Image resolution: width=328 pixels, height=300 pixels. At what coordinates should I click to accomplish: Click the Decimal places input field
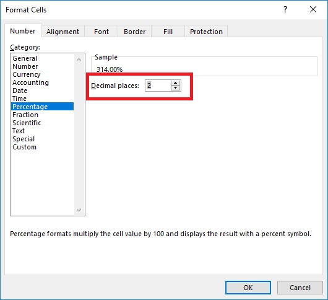[x=158, y=86]
